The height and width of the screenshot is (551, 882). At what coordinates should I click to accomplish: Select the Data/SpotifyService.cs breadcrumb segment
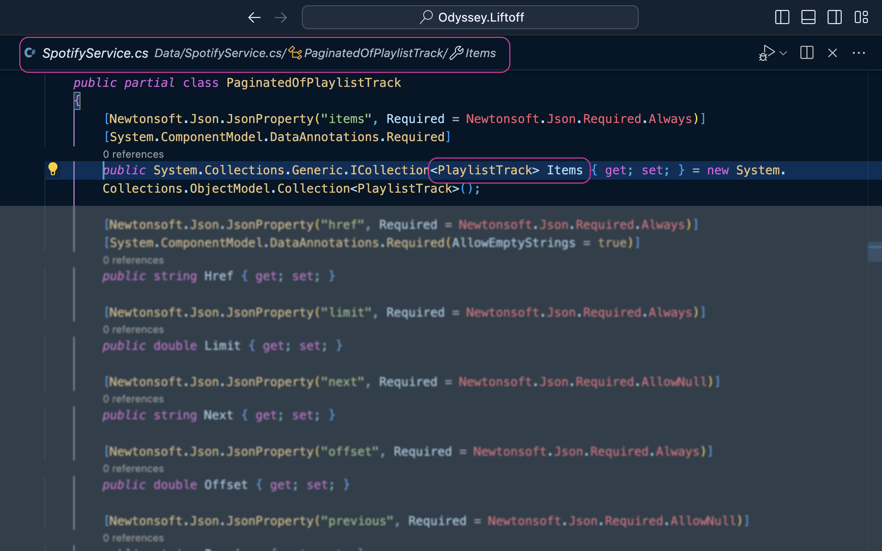(x=219, y=53)
